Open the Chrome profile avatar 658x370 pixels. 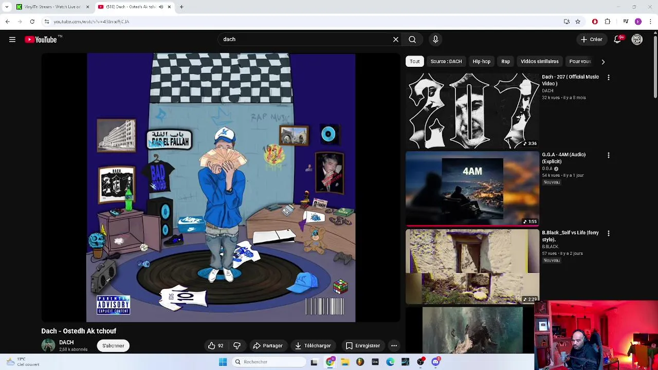tap(638, 22)
